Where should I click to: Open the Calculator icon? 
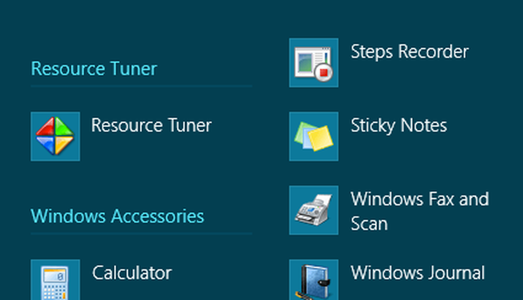55,280
